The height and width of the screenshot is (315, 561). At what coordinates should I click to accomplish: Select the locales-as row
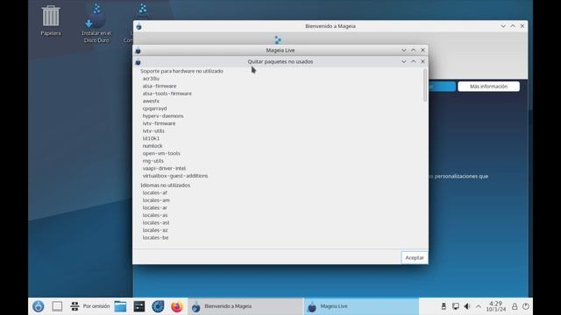155,215
